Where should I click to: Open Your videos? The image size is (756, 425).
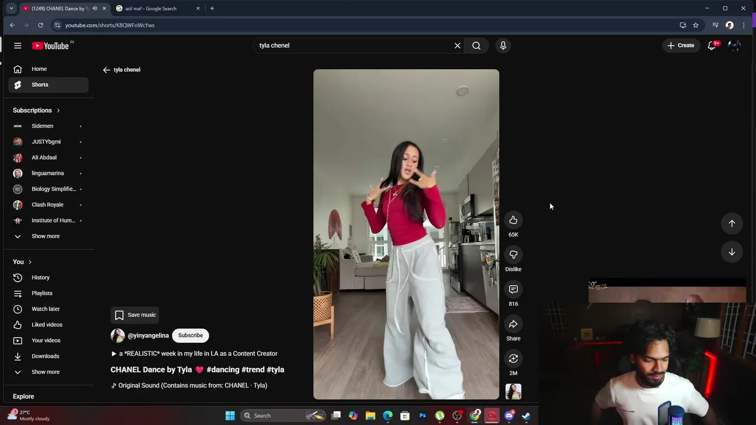pos(48,341)
